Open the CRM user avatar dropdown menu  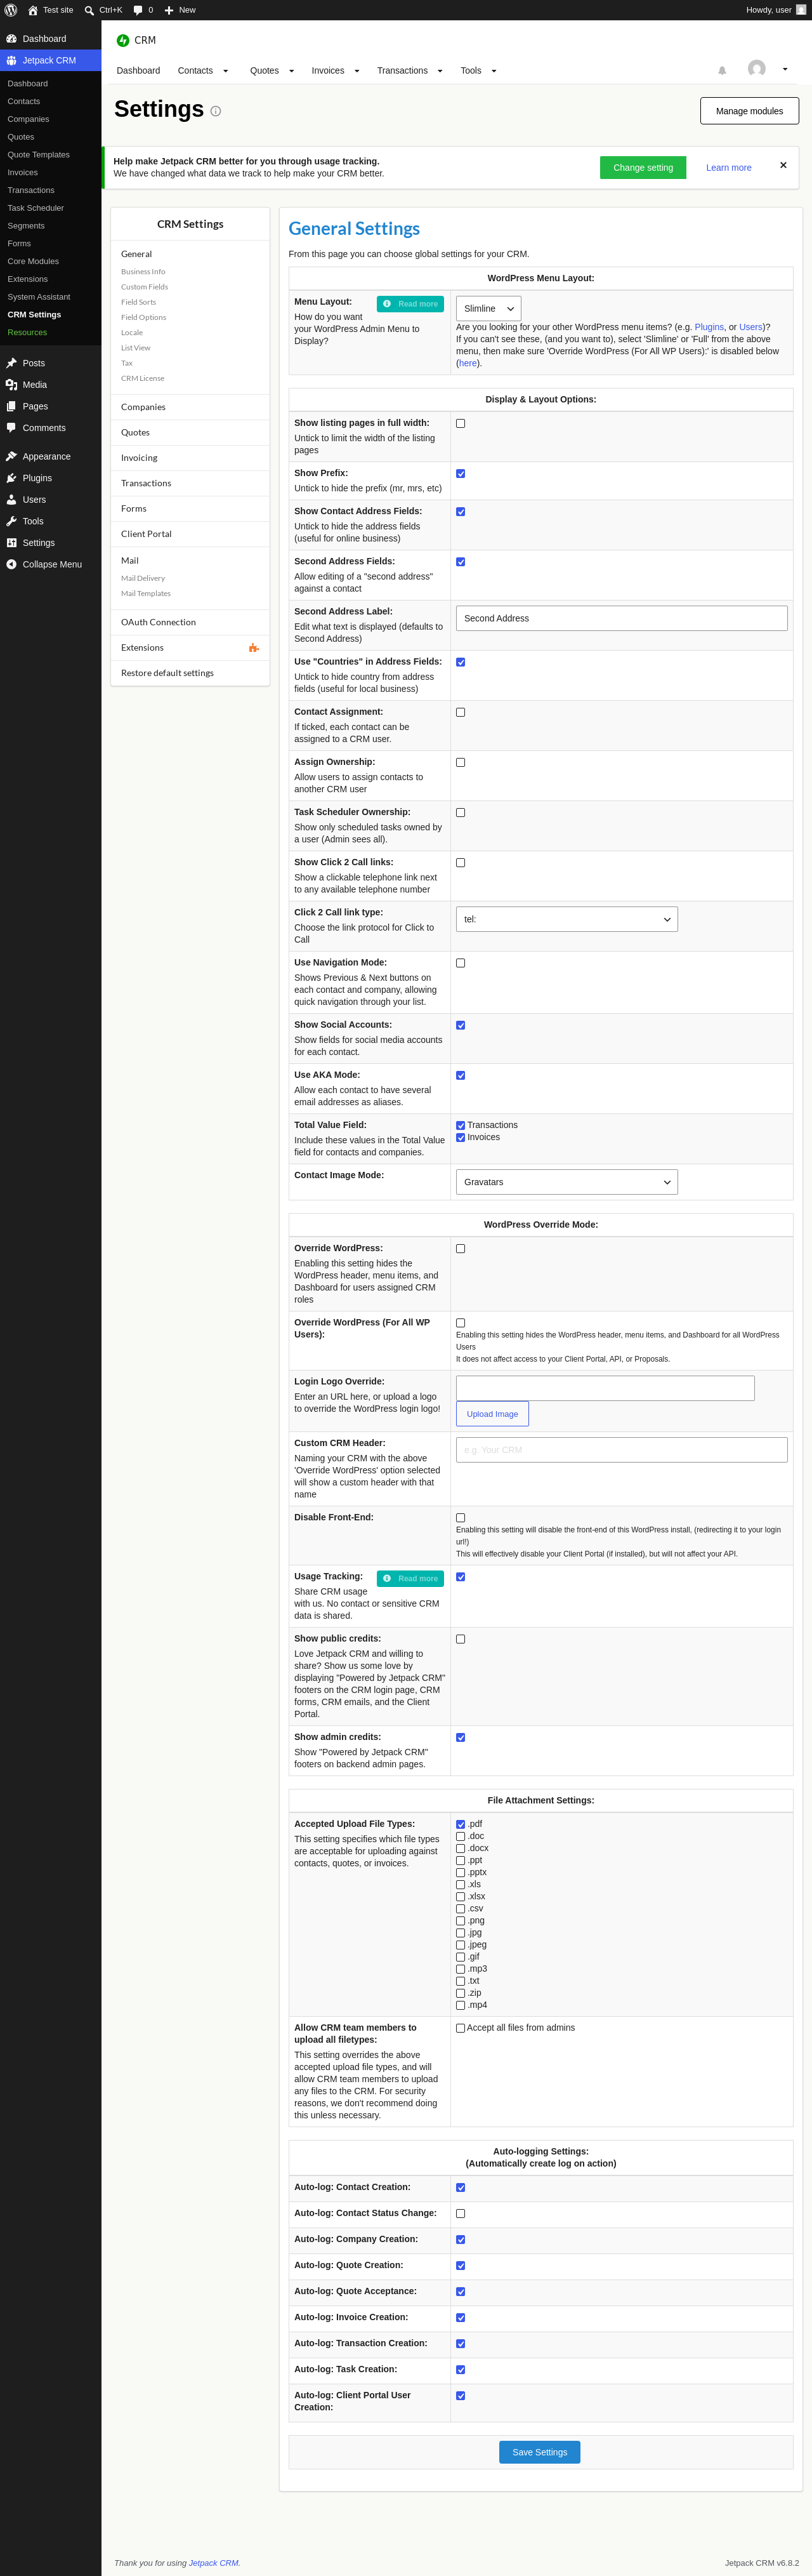[x=768, y=69]
